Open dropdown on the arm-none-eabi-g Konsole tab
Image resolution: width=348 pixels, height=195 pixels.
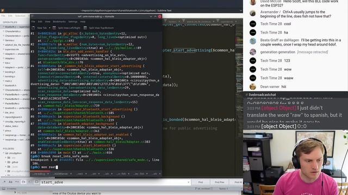(48, 174)
